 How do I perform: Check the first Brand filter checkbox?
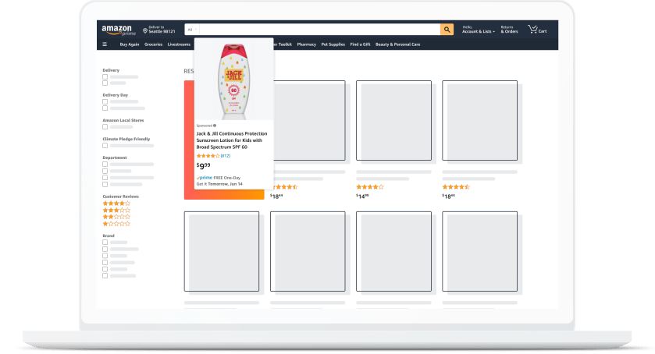click(105, 242)
